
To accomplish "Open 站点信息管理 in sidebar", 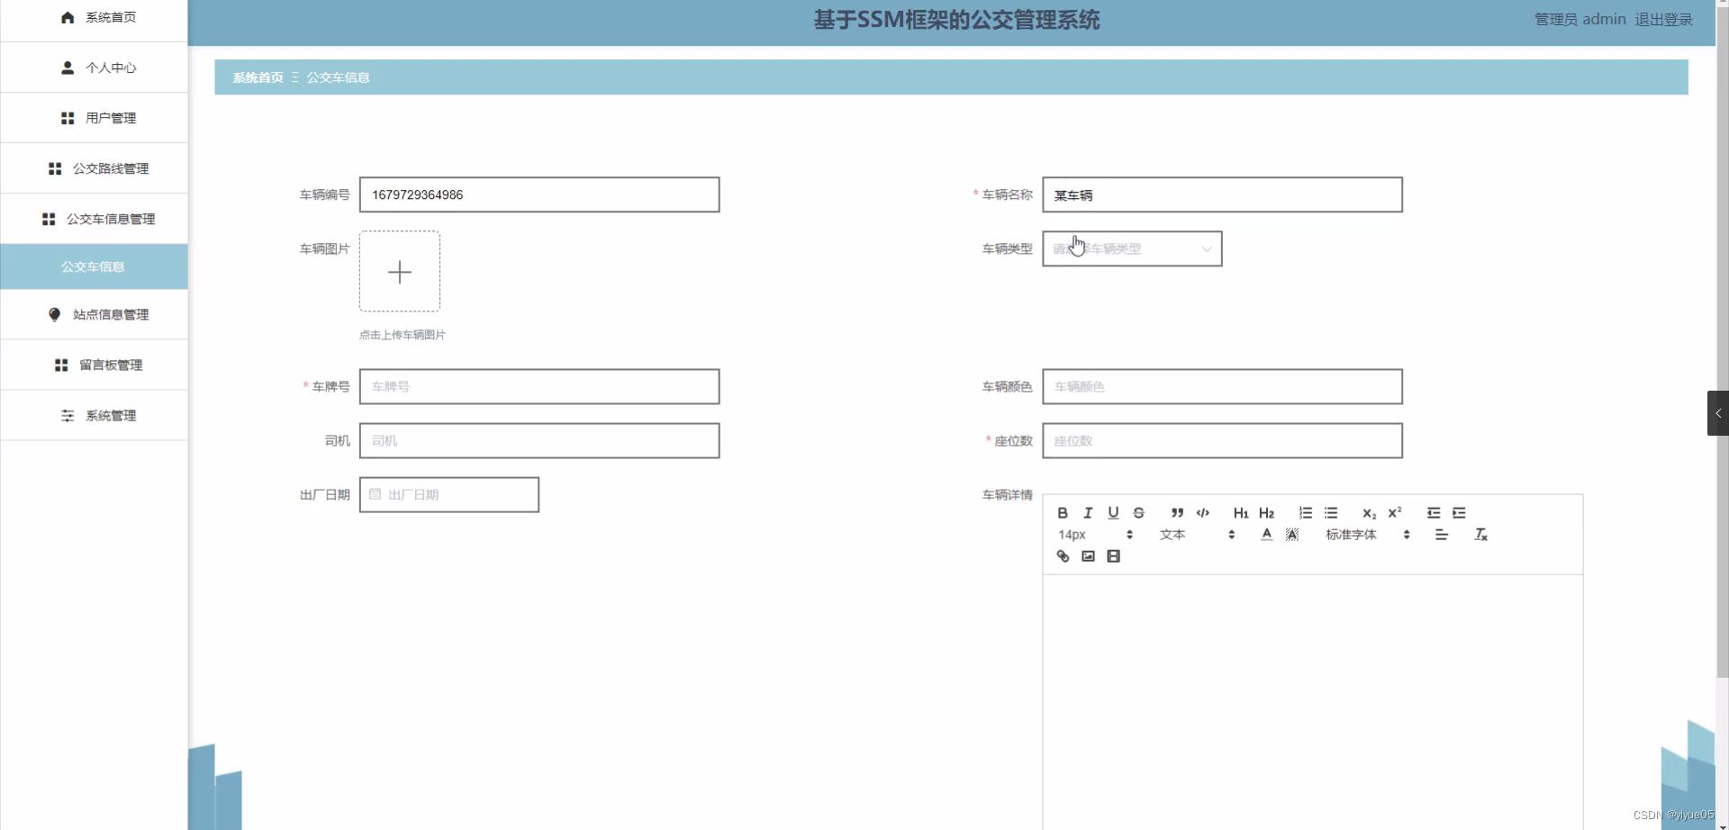I will pyautogui.click(x=94, y=314).
